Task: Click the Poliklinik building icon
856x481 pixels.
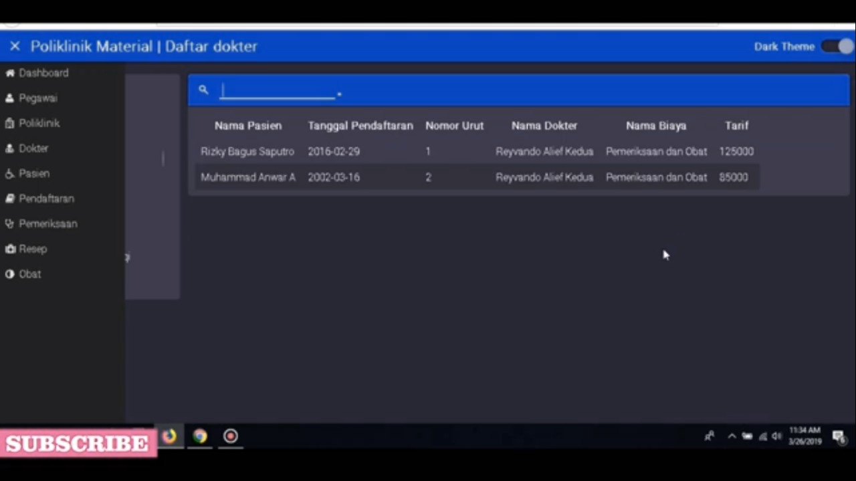Action: 10,123
